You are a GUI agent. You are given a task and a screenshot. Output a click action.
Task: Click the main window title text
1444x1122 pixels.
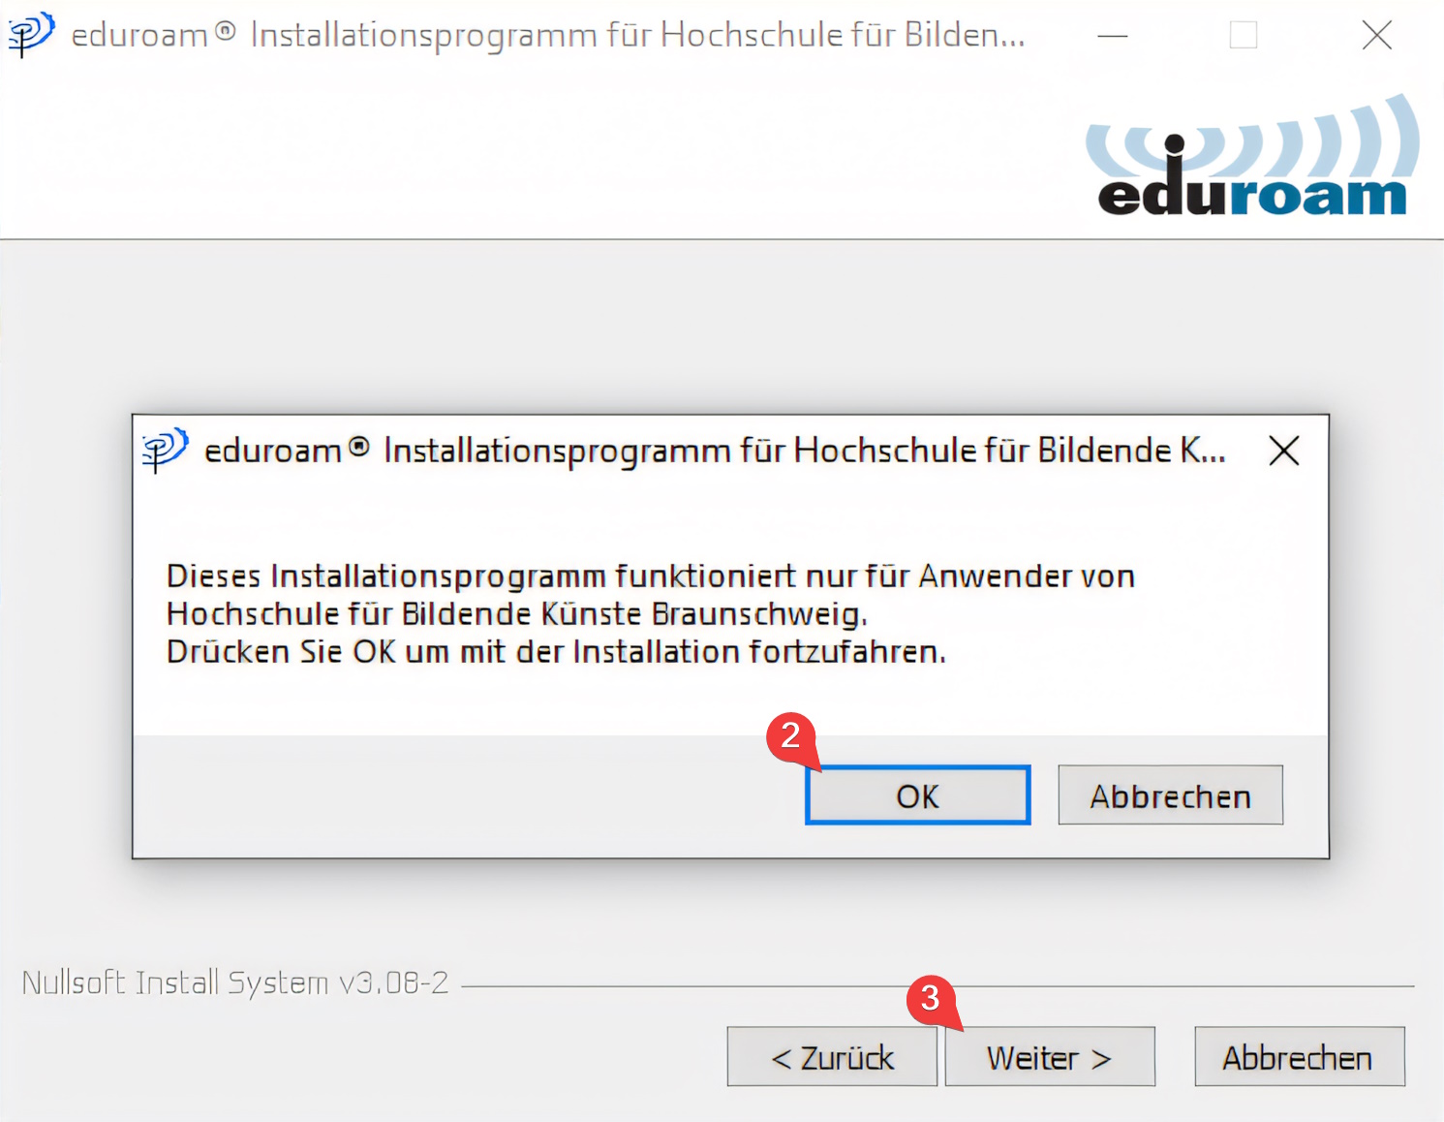click(x=548, y=36)
